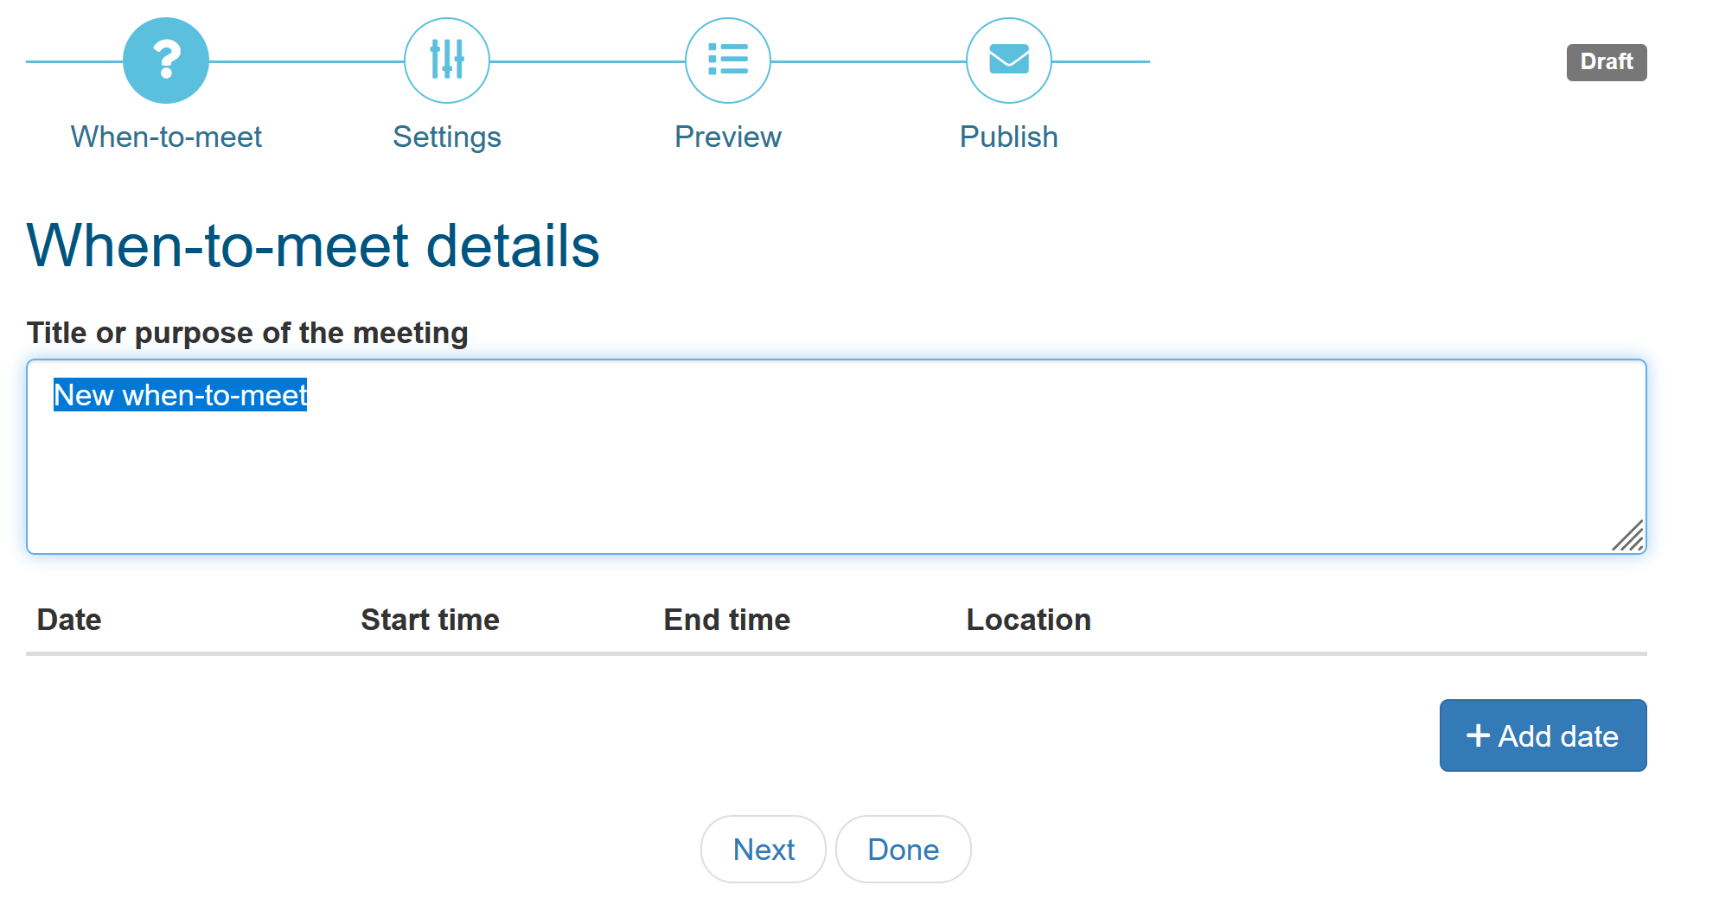Jump to the Publish step label
This screenshot has height=923, width=1719.
click(x=1009, y=137)
